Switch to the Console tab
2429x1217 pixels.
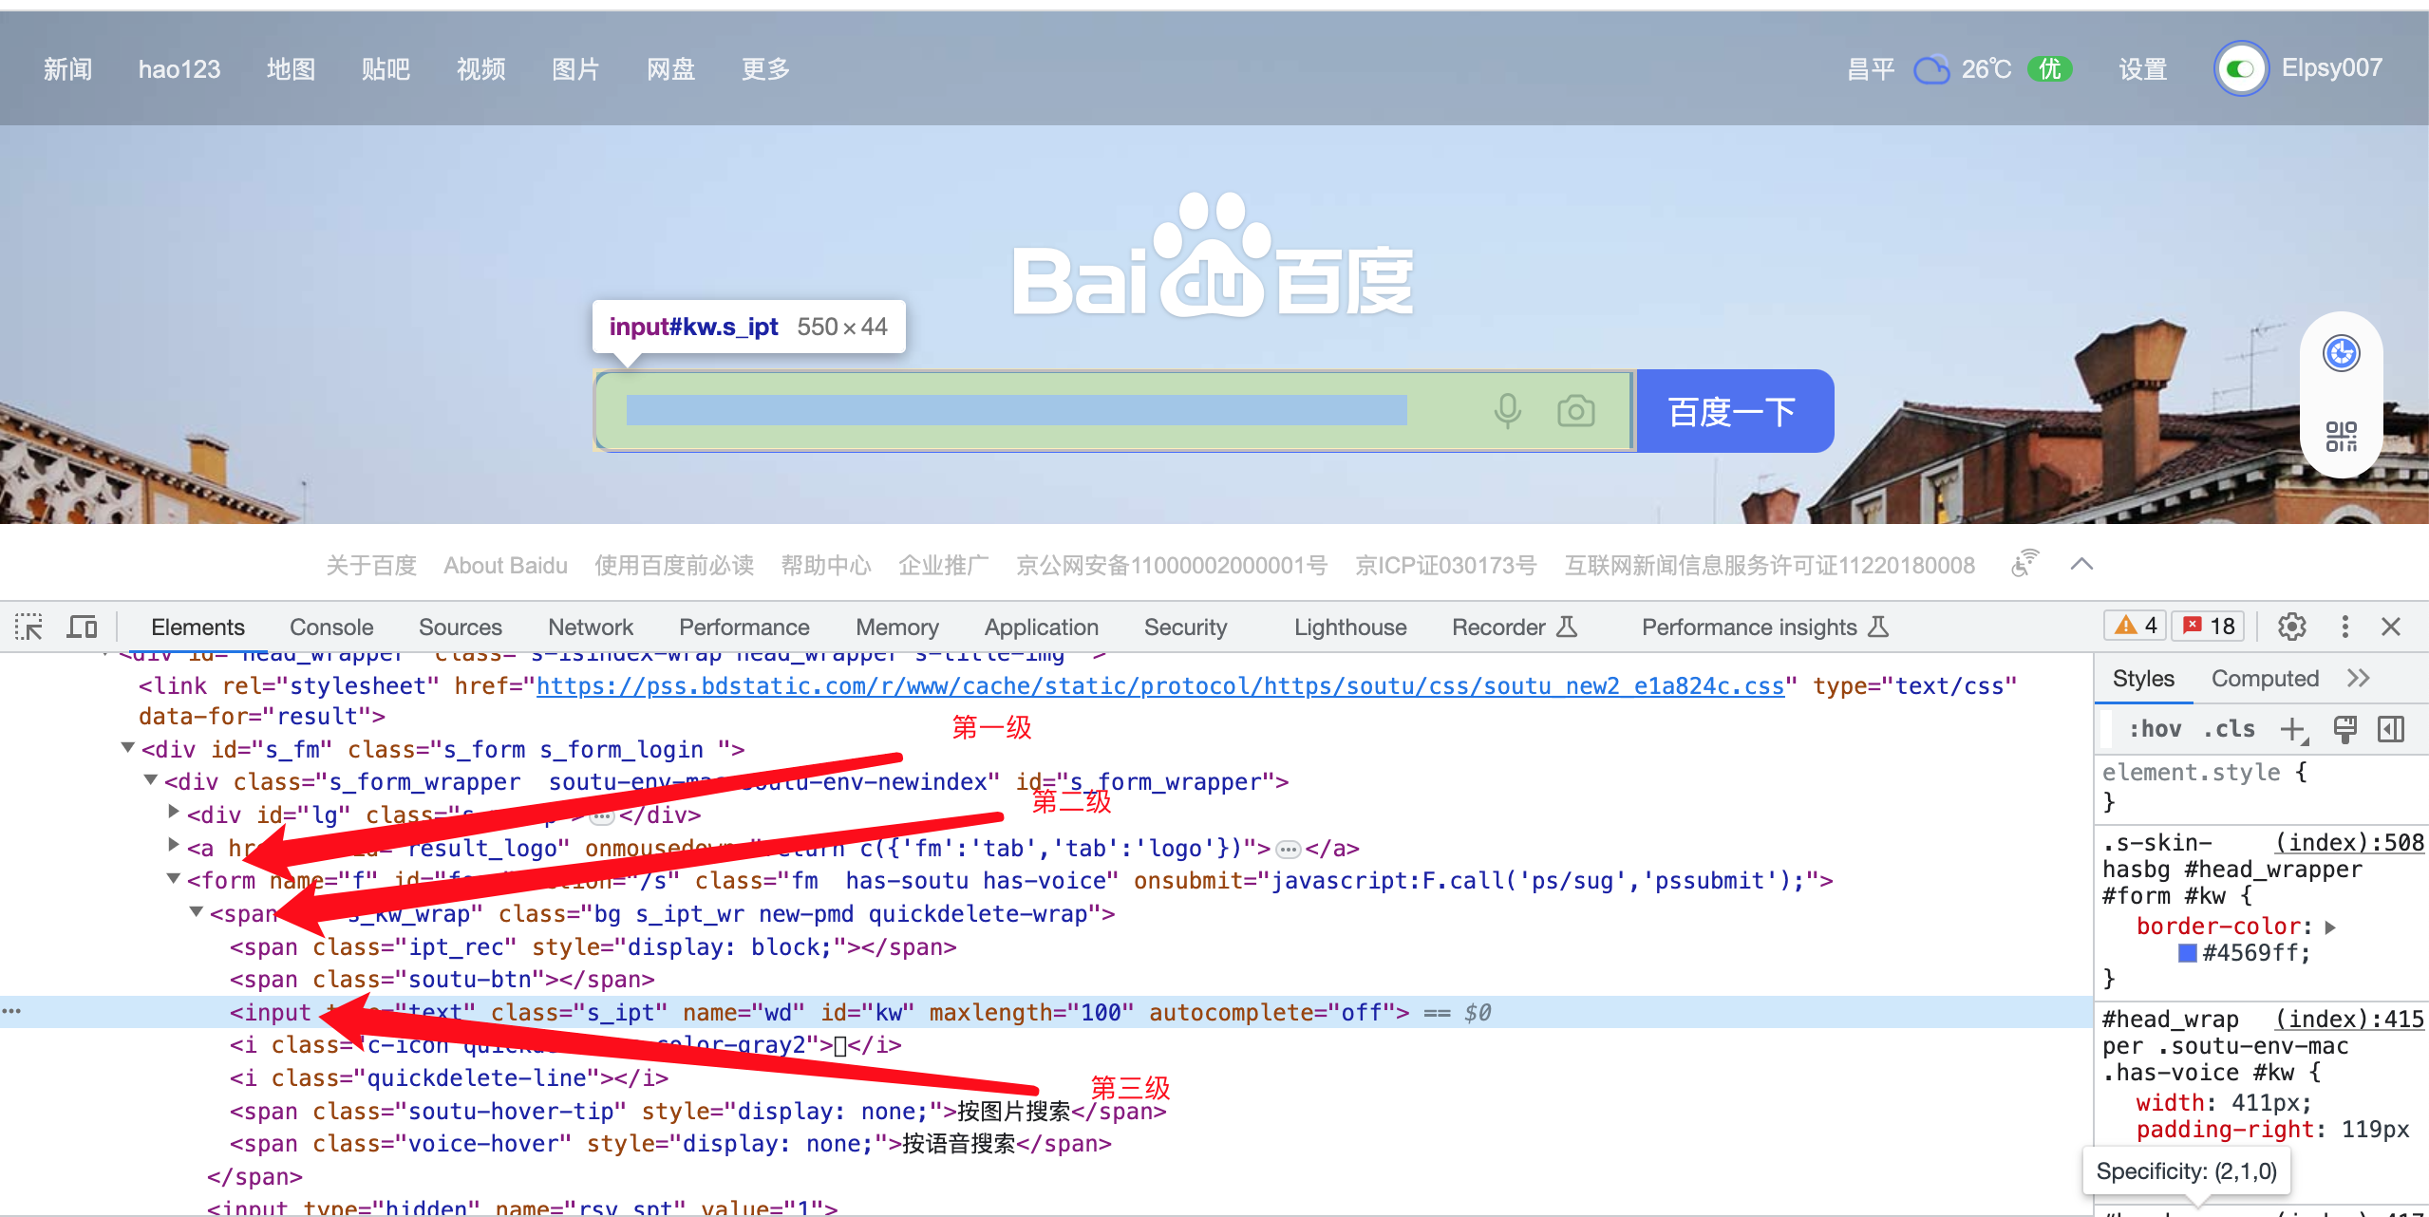tap(331, 627)
